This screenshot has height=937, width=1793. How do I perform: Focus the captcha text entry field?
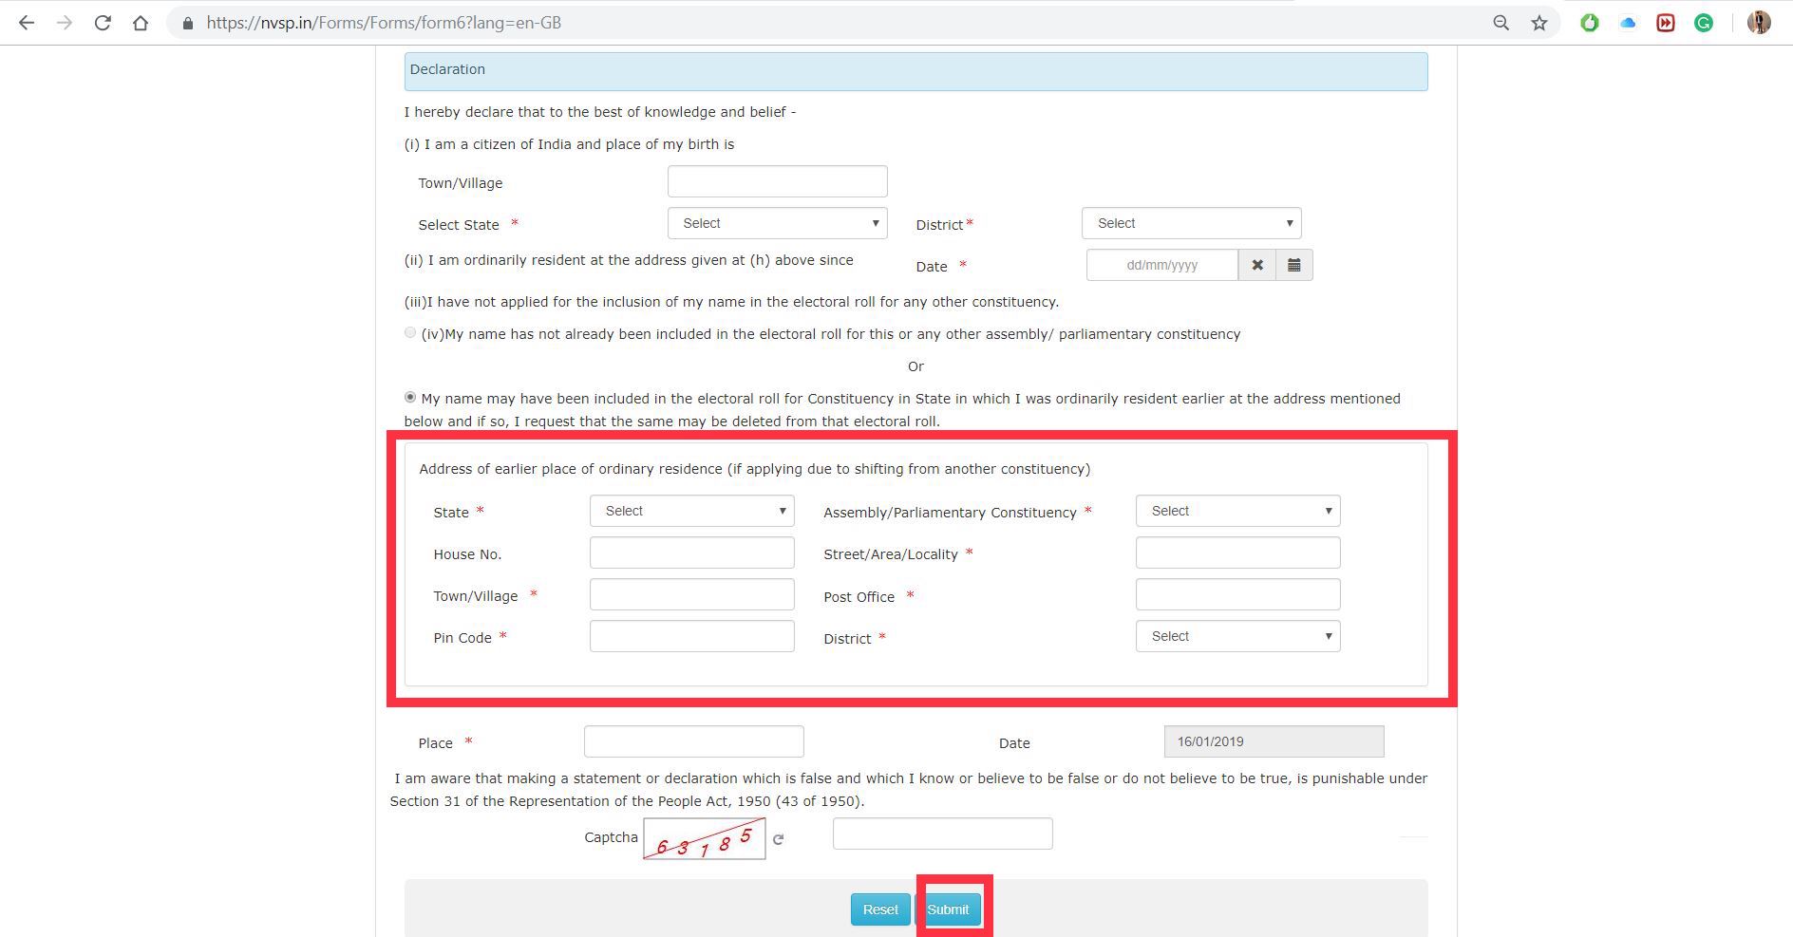(x=942, y=834)
